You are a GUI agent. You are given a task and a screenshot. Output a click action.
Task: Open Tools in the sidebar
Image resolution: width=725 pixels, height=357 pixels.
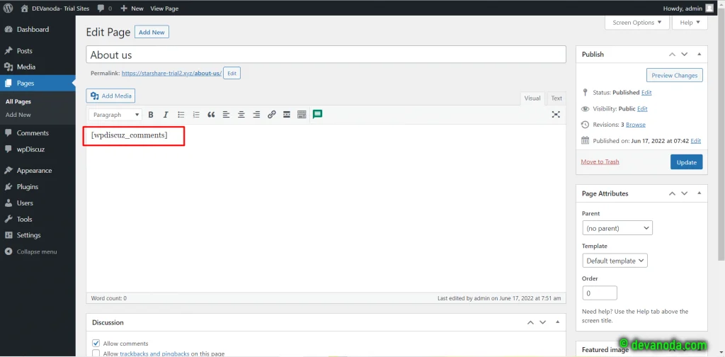38,219
